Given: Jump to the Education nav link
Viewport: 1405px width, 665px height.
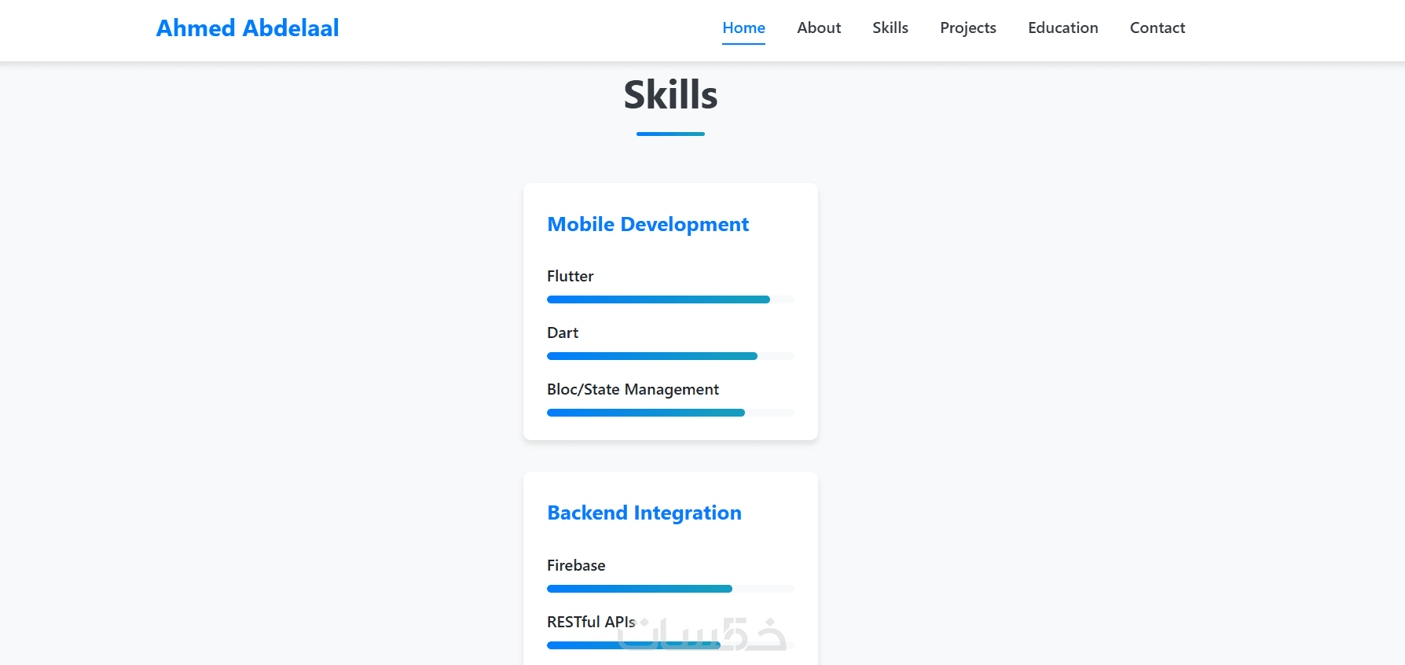Looking at the screenshot, I should pos(1063,28).
